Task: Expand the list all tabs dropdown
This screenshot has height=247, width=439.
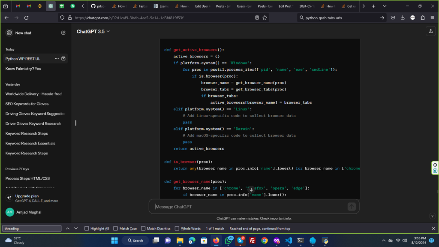Action: coord(384,6)
